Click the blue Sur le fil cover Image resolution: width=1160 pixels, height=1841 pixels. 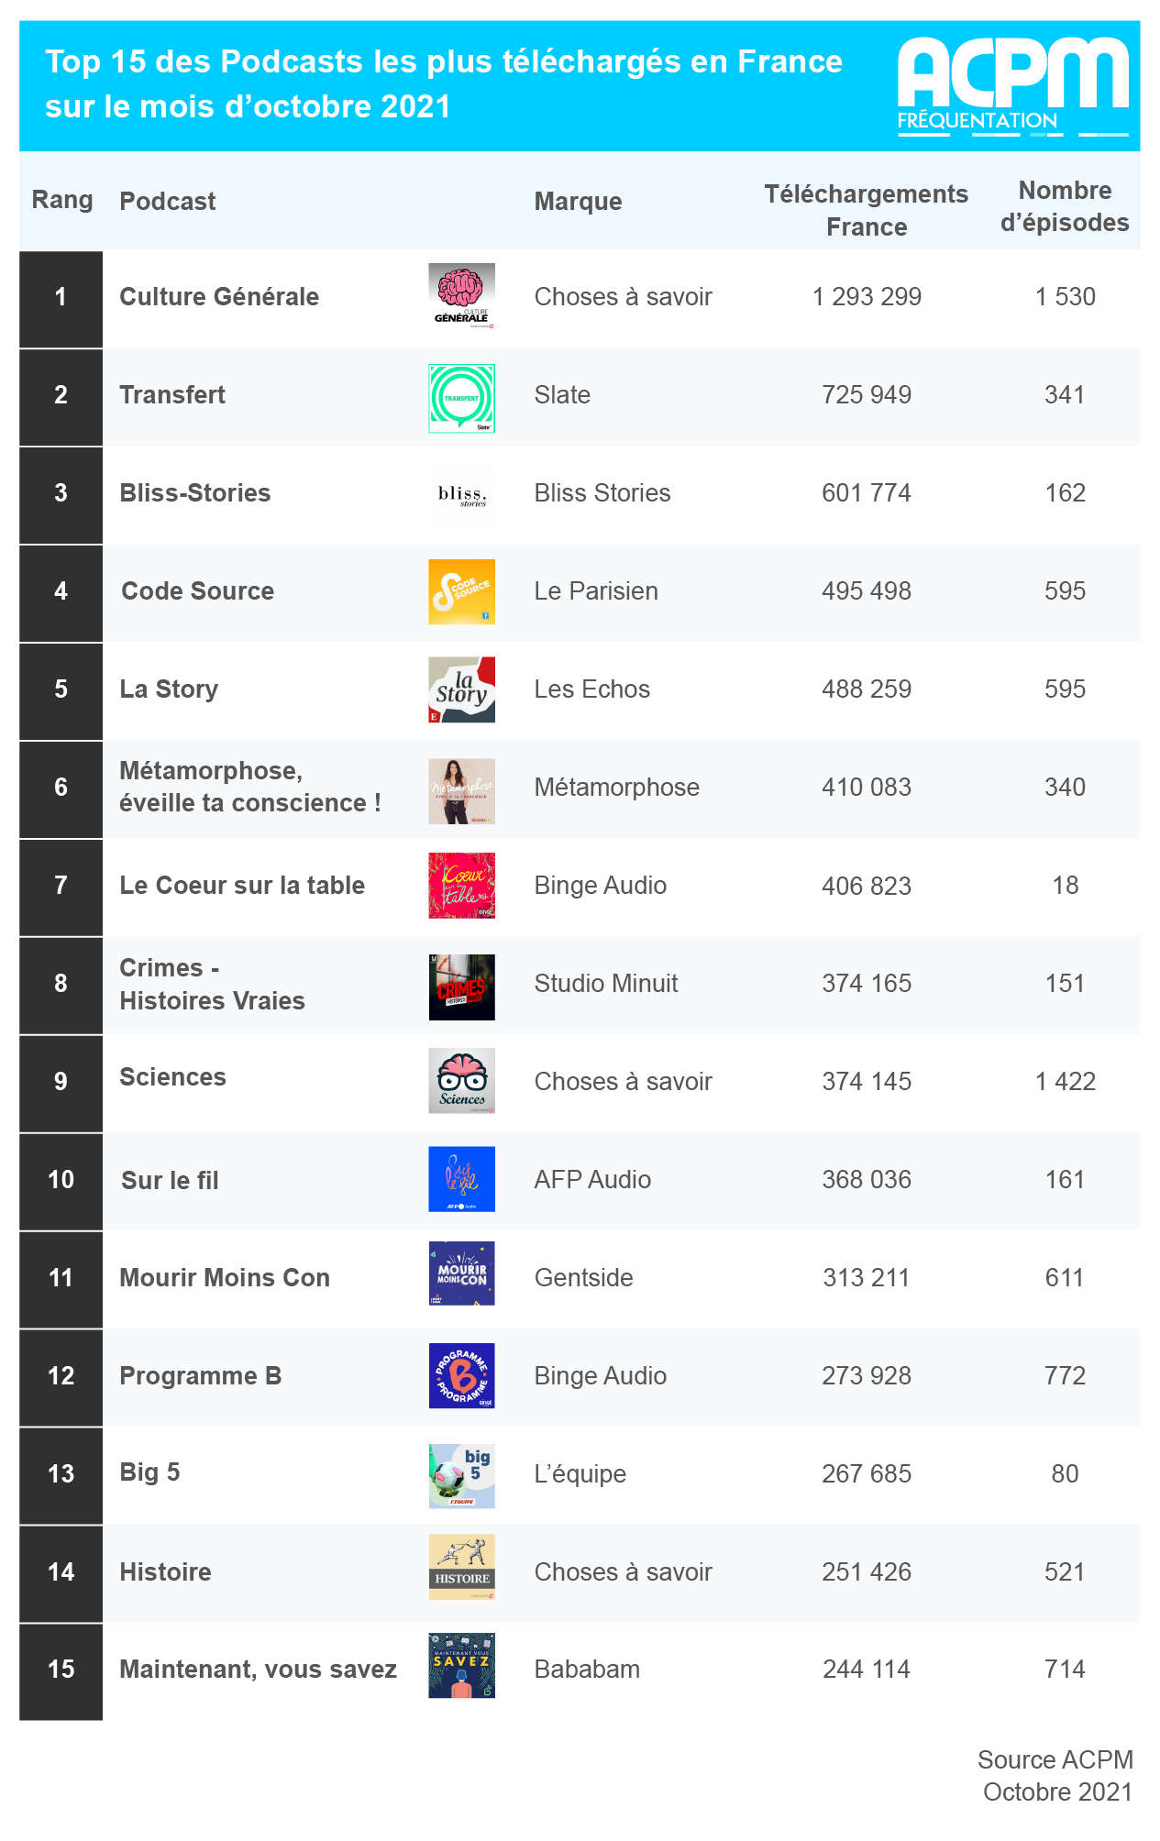point(461,1179)
